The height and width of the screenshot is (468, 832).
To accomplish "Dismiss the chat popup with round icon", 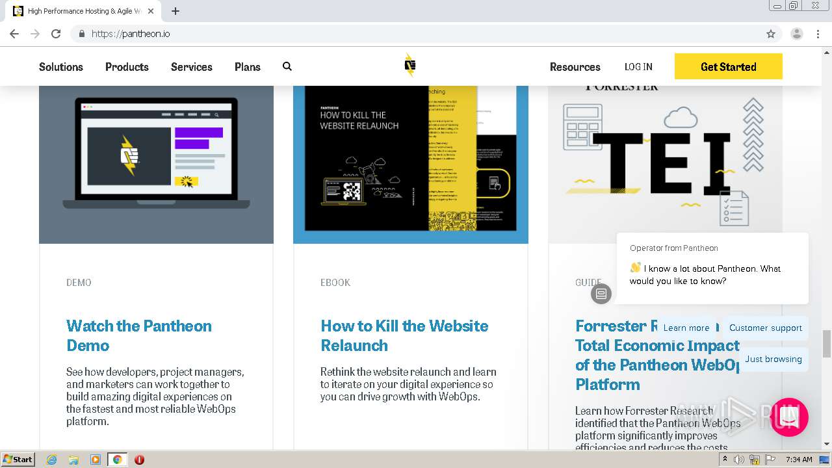I will [x=601, y=294].
